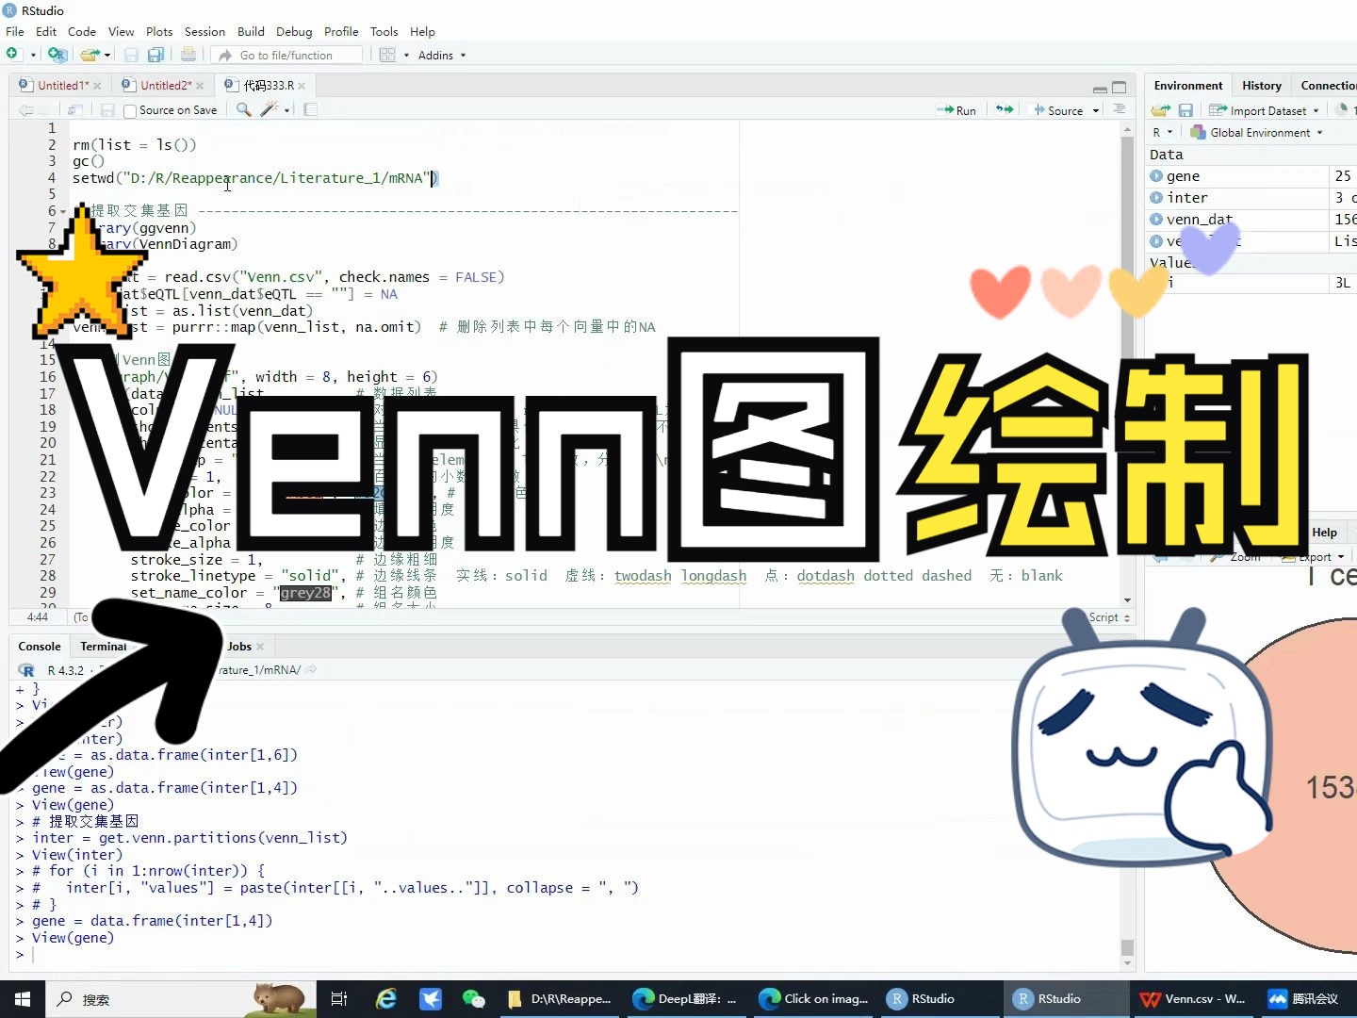Click the Re-run previous code icon
Viewport: 1357px width, 1018px height.
pyautogui.click(x=1005, y=109)
